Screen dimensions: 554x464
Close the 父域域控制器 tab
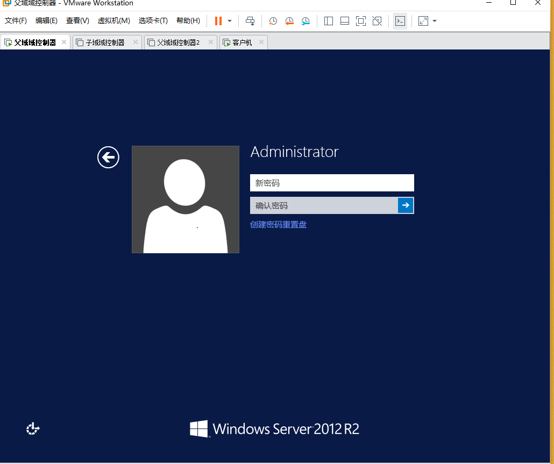pos(64,42)
